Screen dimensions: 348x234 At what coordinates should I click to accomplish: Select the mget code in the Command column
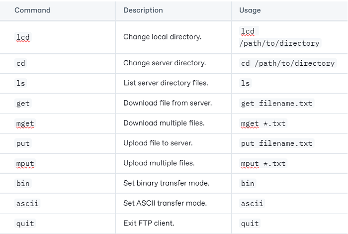point(25,123)
